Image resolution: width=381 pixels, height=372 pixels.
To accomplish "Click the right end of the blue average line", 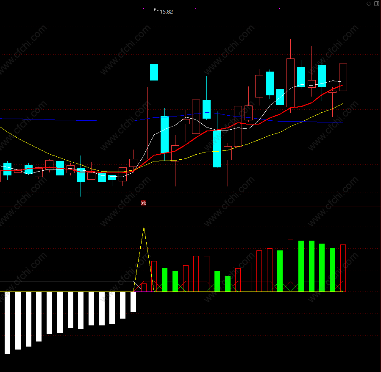I will (x=342, y=122).
